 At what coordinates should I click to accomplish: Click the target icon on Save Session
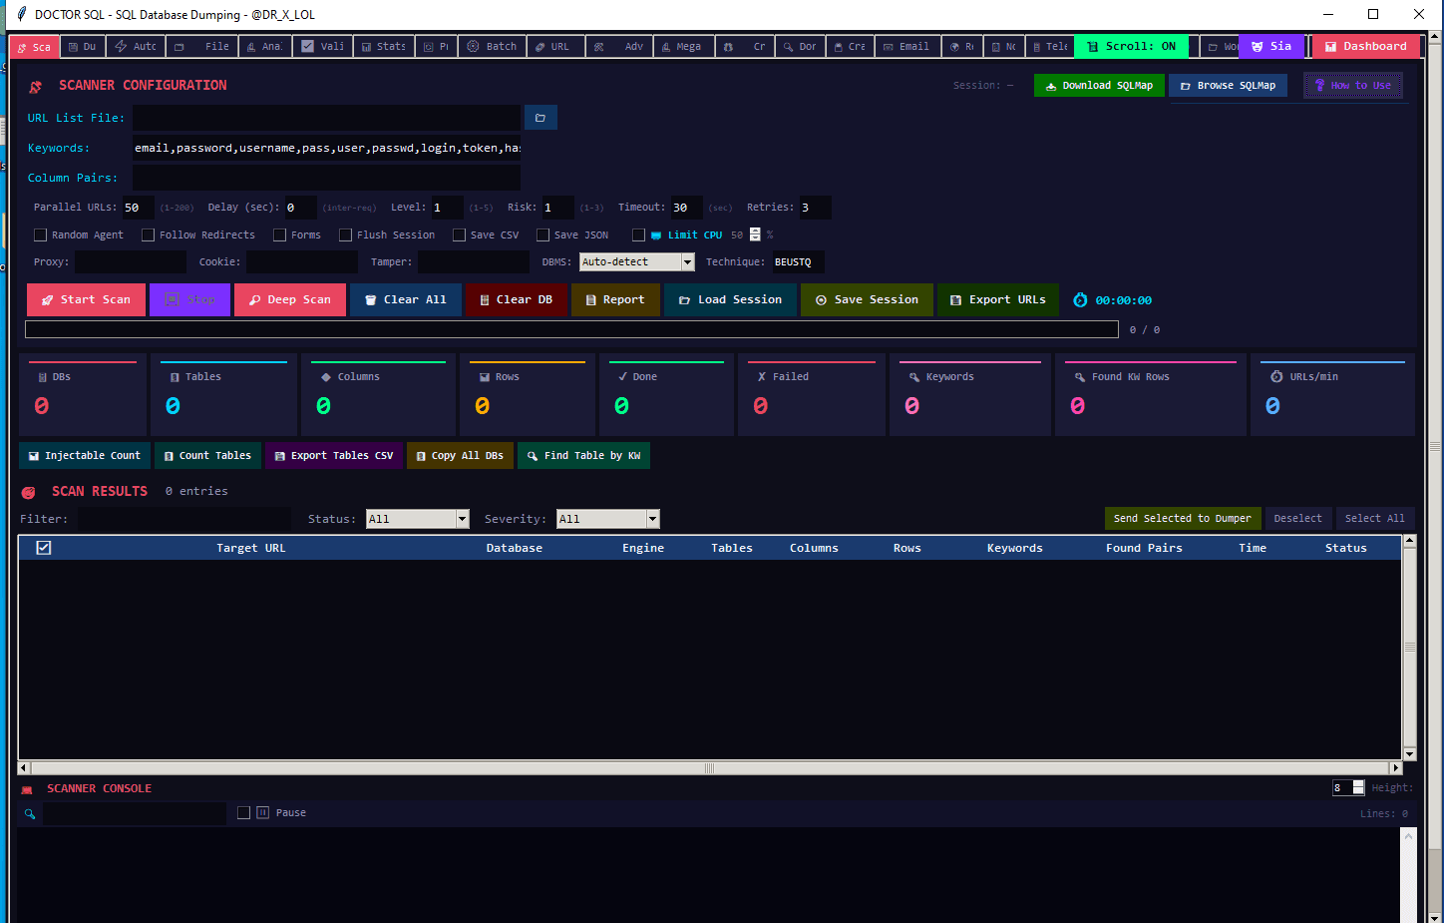pos(821,300)
